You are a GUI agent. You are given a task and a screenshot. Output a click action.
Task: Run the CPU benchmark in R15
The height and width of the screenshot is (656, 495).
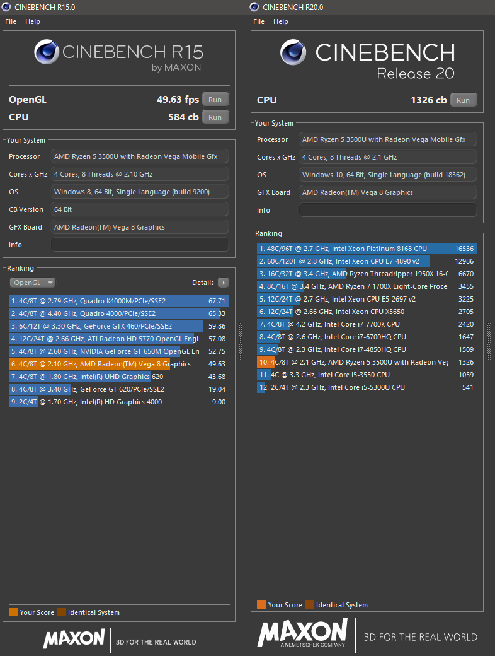(215, 117)
